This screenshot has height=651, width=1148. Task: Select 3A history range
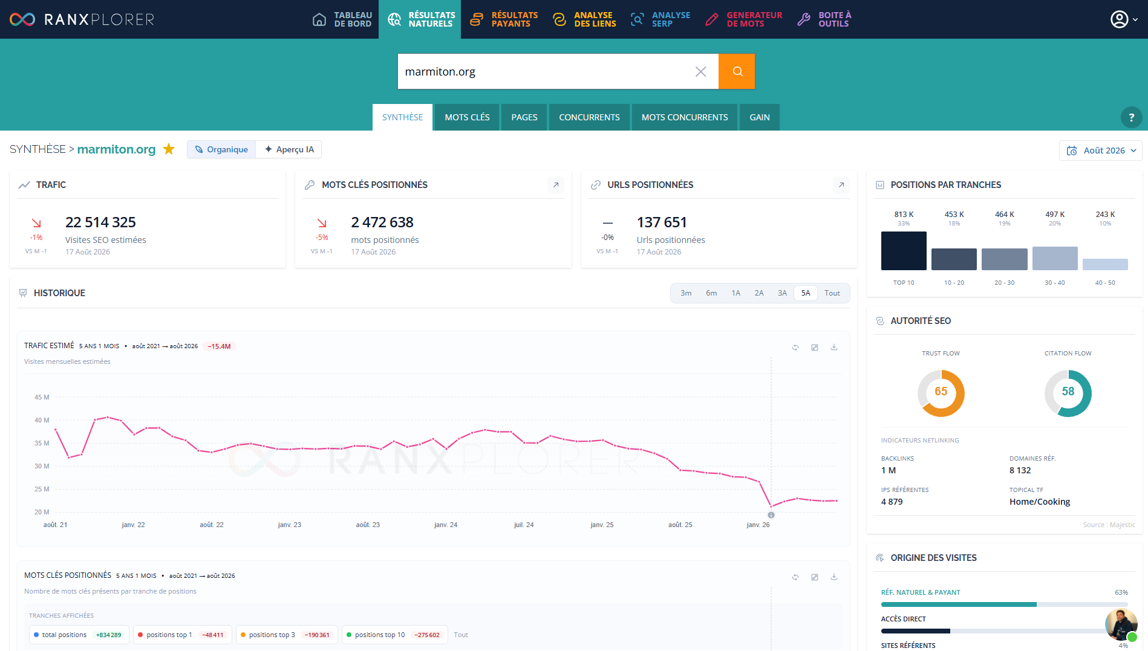coord(782,293)
